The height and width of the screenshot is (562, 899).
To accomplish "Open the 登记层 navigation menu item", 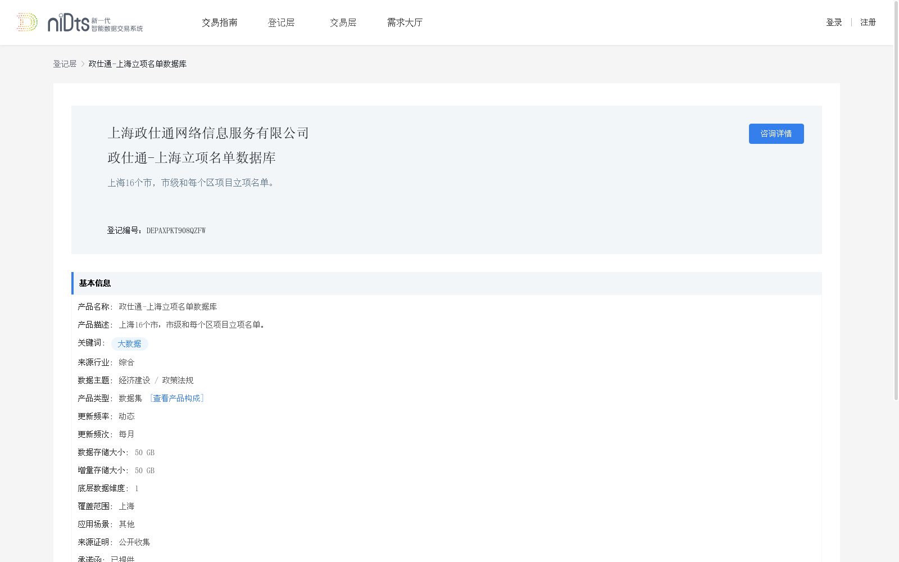I will pyautogui.click(x=281, y=22).
